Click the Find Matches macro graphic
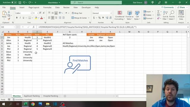Screen dimensions: 190x107 pyautogui.click(x=77, y=64)
